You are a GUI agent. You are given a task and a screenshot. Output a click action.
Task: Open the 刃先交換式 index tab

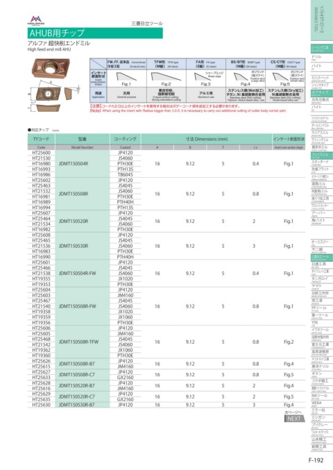[321, 100]
